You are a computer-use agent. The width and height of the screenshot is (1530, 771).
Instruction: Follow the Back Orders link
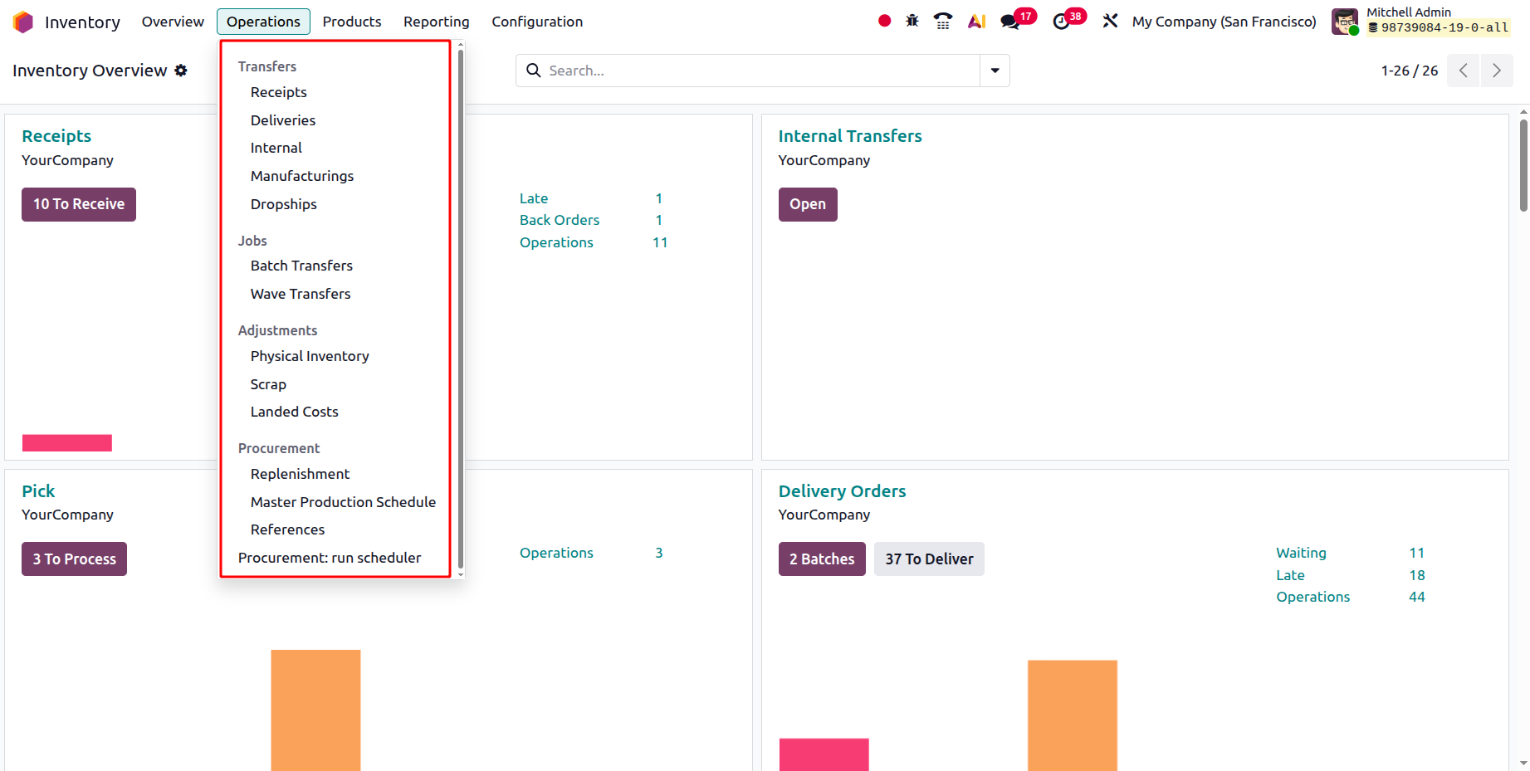click(x=560, y=220)
